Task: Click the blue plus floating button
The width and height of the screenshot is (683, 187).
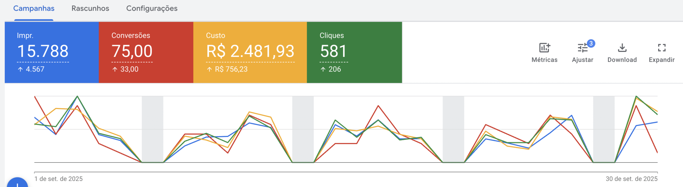Action: click(x=17, y=184)
